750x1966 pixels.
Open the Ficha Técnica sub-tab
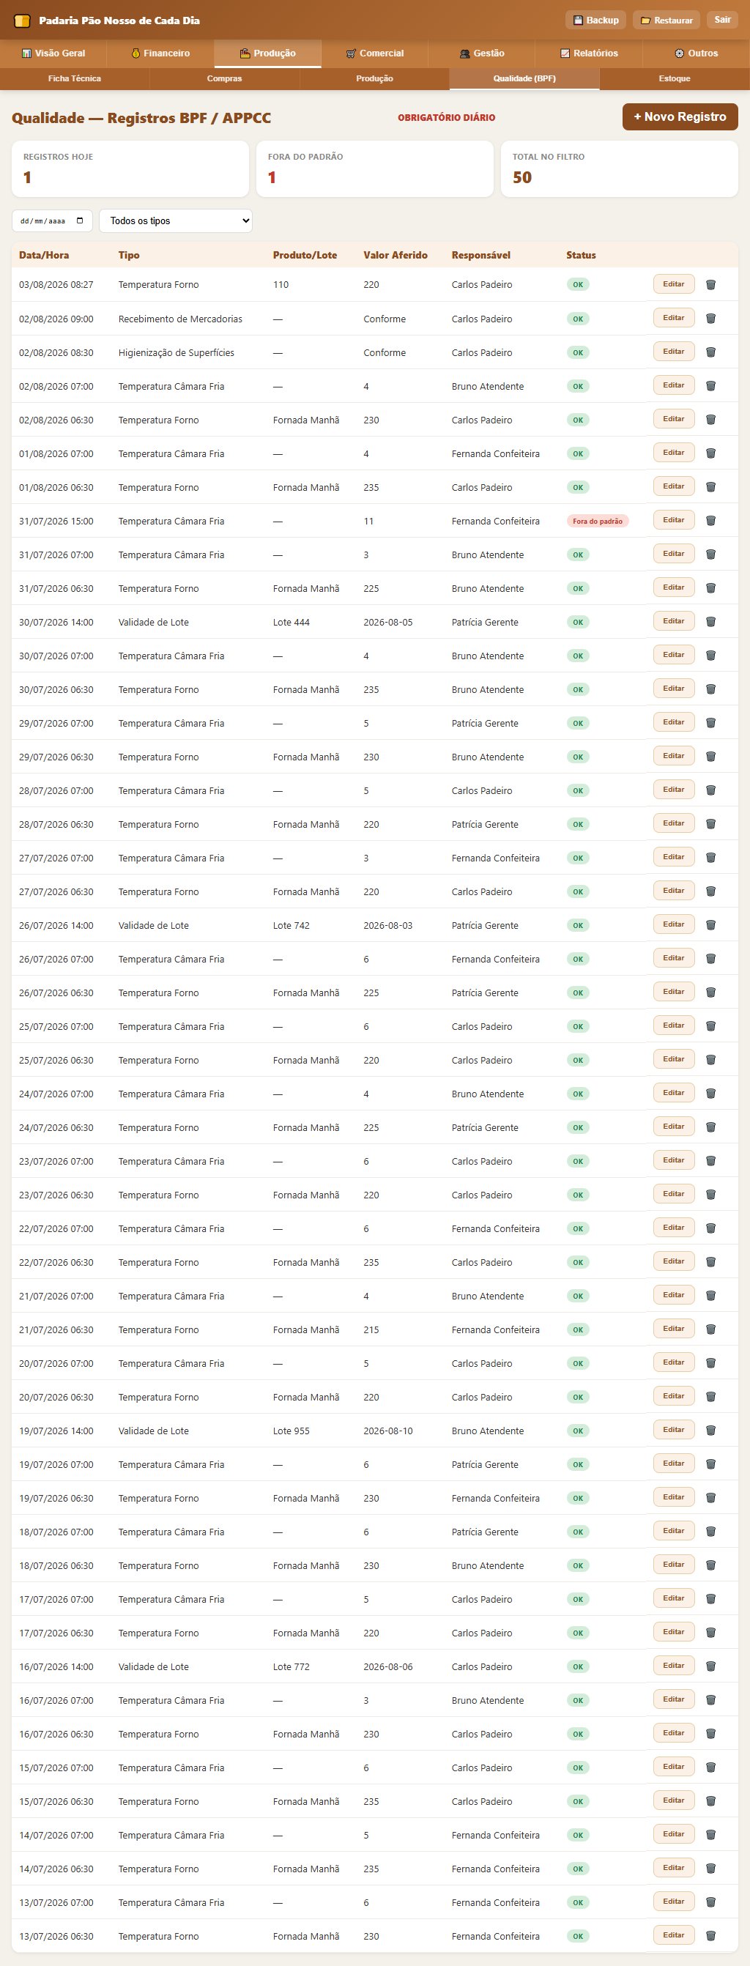75,78
